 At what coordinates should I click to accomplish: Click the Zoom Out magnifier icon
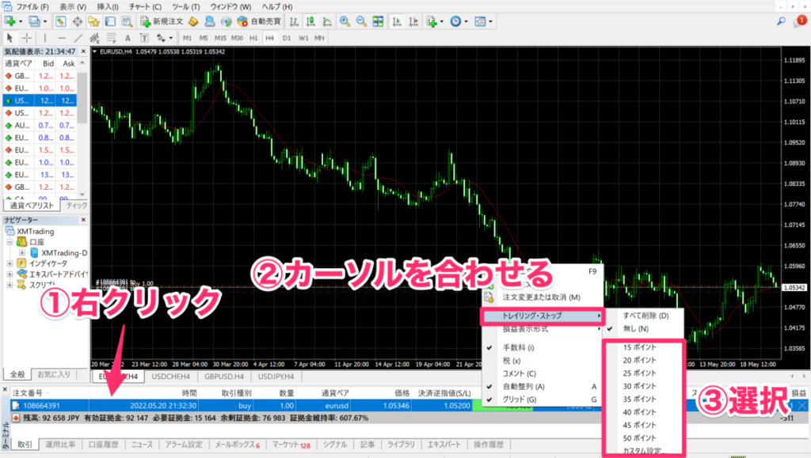[x=361, y=21]
